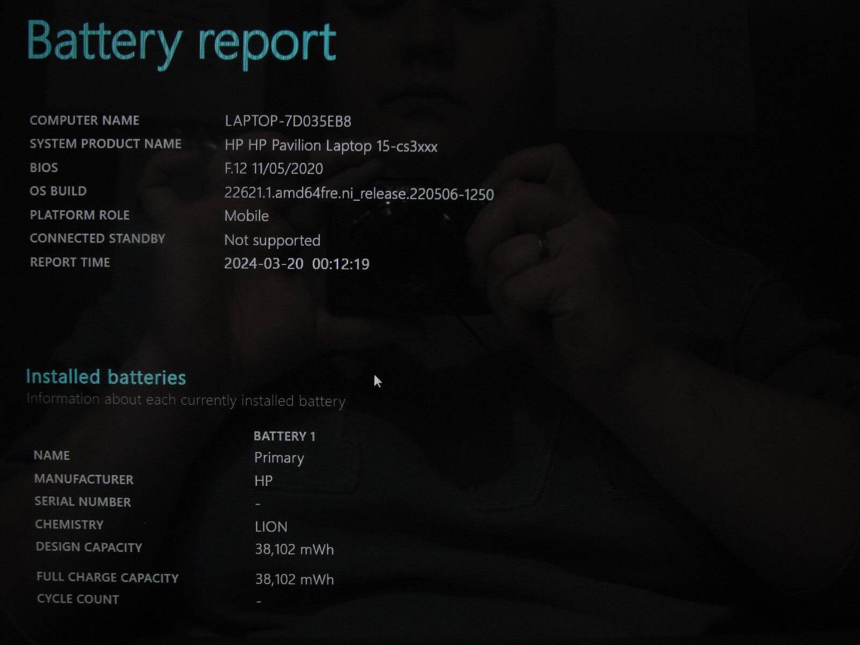Image resolution: width=860 pixels, height=645 pixels.
Task: Select the SYSTEM PRODUCT NAME label
Action: (x=105, y=144)
